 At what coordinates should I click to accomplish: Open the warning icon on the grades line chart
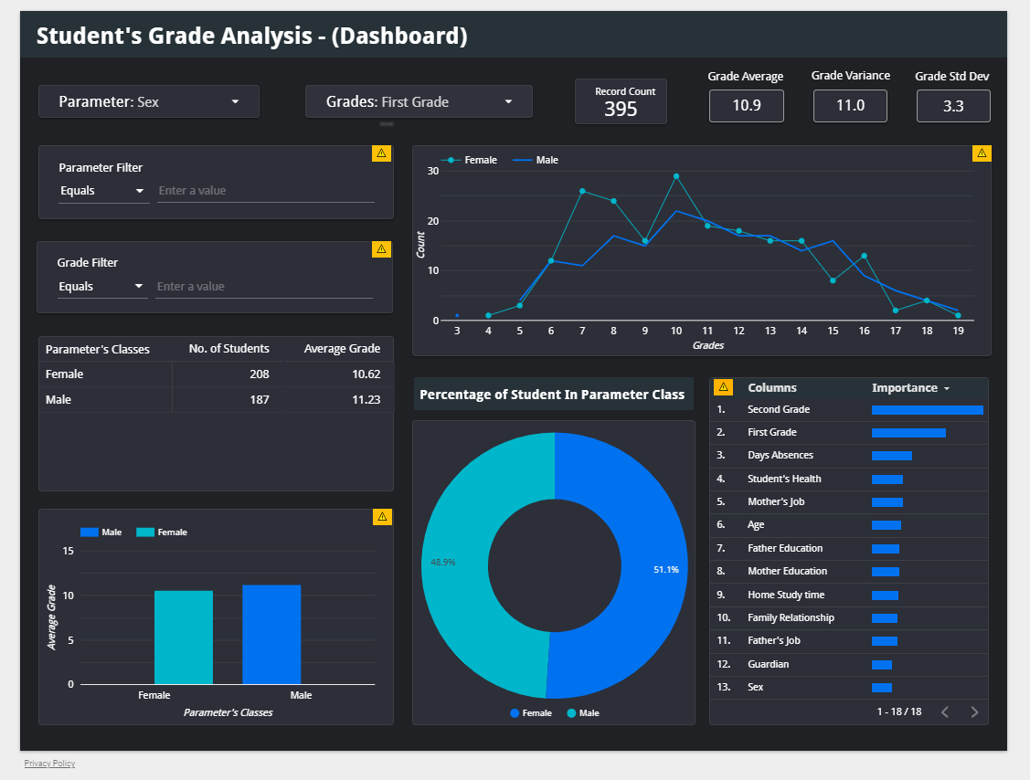point(981,153)
